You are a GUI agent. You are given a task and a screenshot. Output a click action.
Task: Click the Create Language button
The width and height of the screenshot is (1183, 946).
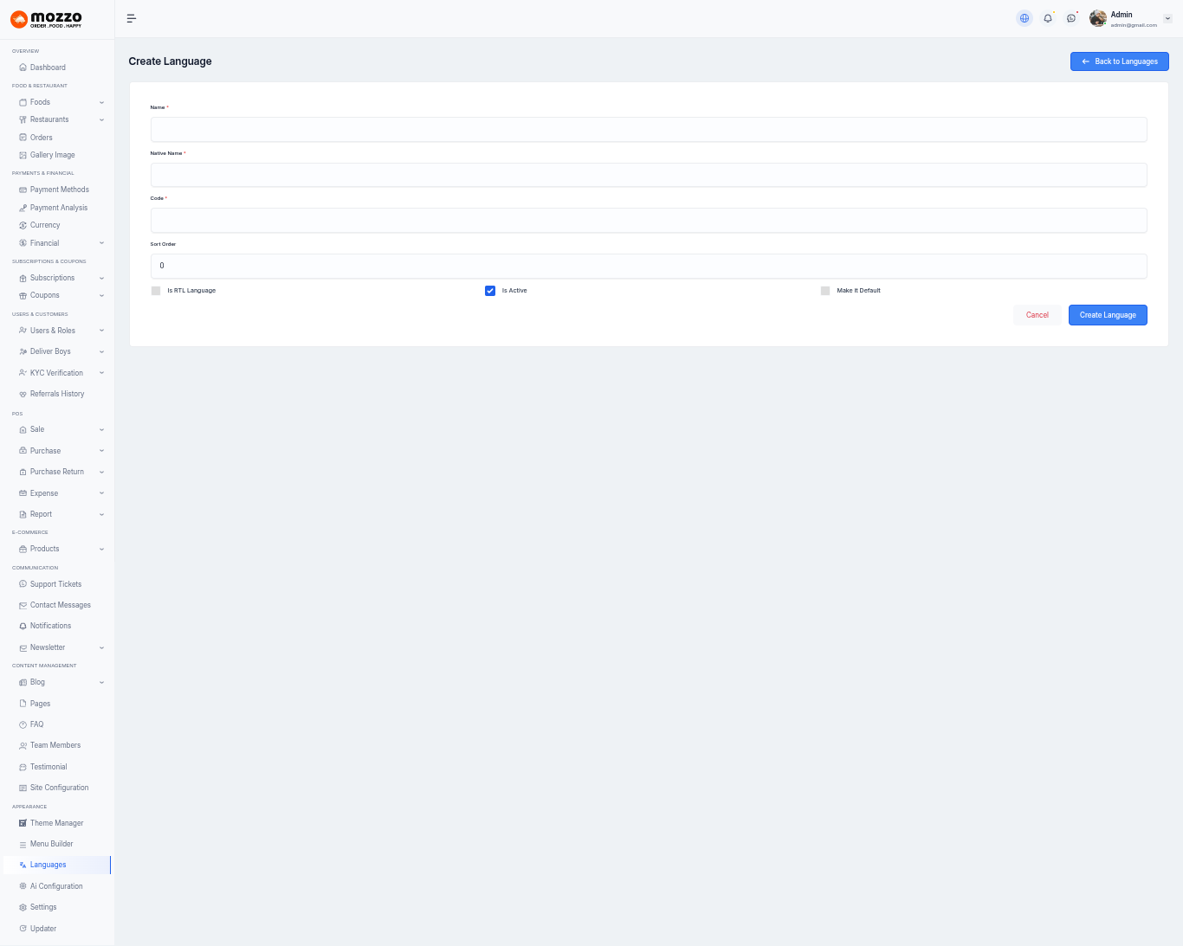tap(1108, 315)
